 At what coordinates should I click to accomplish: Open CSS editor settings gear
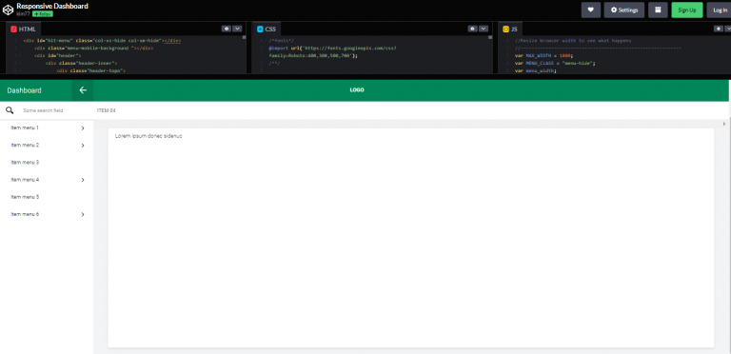[x=473, y=29]
